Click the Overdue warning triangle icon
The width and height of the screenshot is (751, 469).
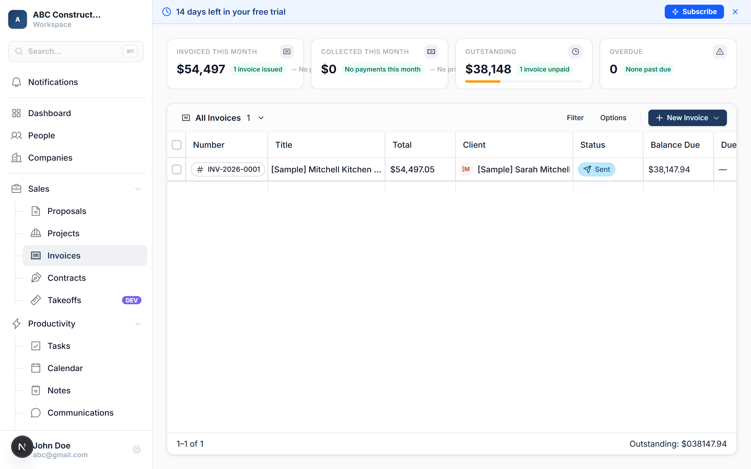pos(720,52)
